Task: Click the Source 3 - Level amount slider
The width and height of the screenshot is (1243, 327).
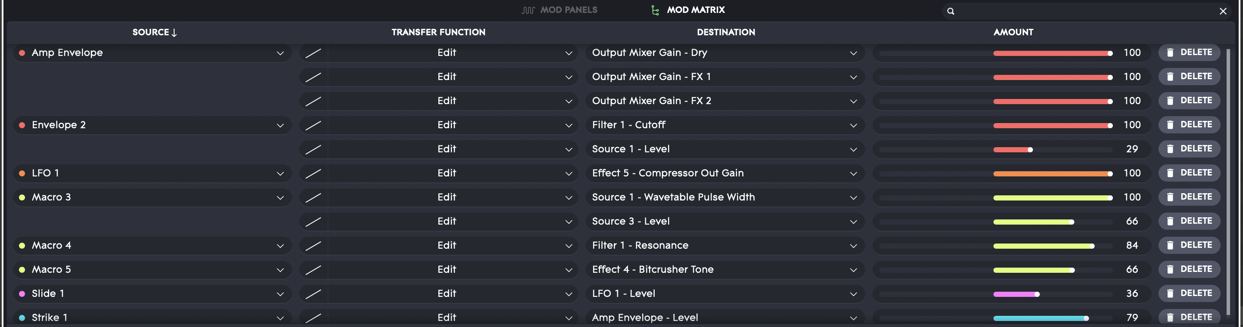Action: pyautogui.click(x=995, y=222)
